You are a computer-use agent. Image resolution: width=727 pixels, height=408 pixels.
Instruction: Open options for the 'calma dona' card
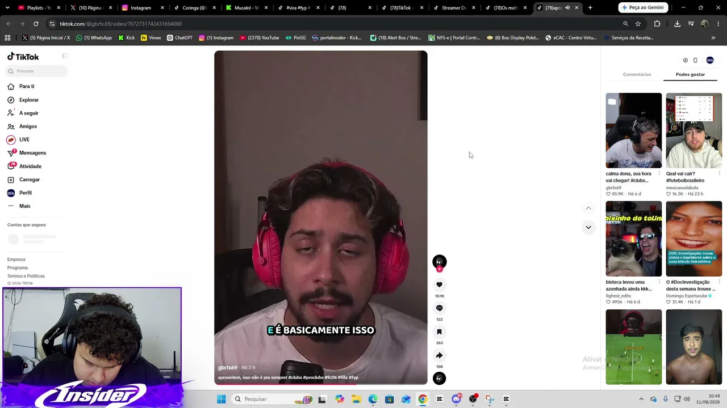(x=659, y=173)
